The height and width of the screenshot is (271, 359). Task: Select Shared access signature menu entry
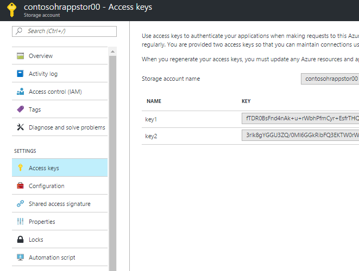(x=60, y=204)
